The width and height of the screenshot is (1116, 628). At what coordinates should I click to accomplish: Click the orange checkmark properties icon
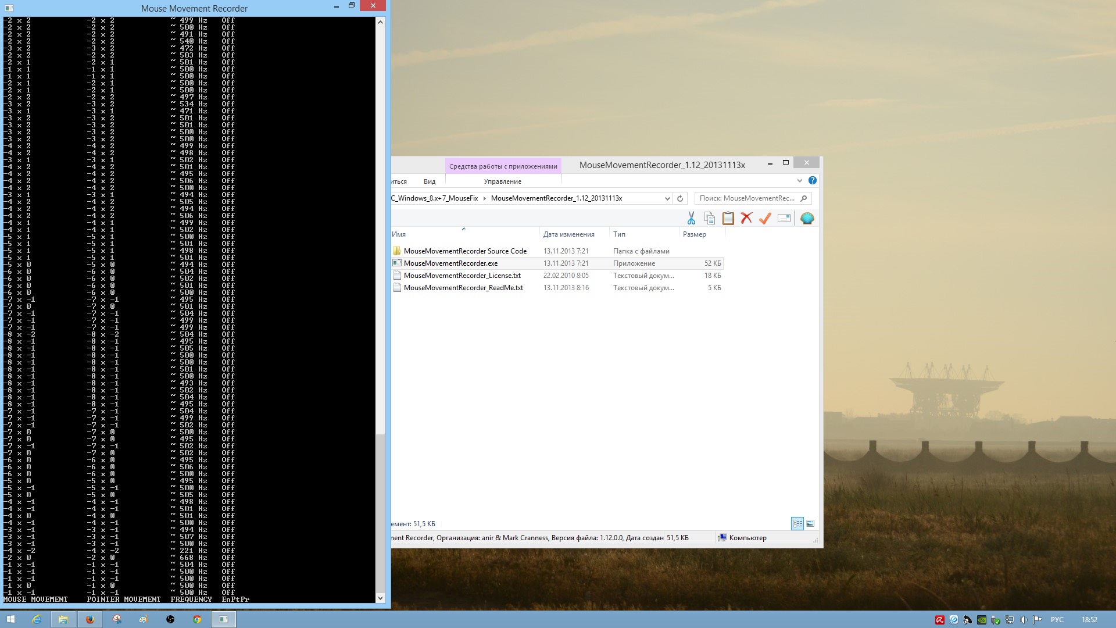tap(765, 218)
